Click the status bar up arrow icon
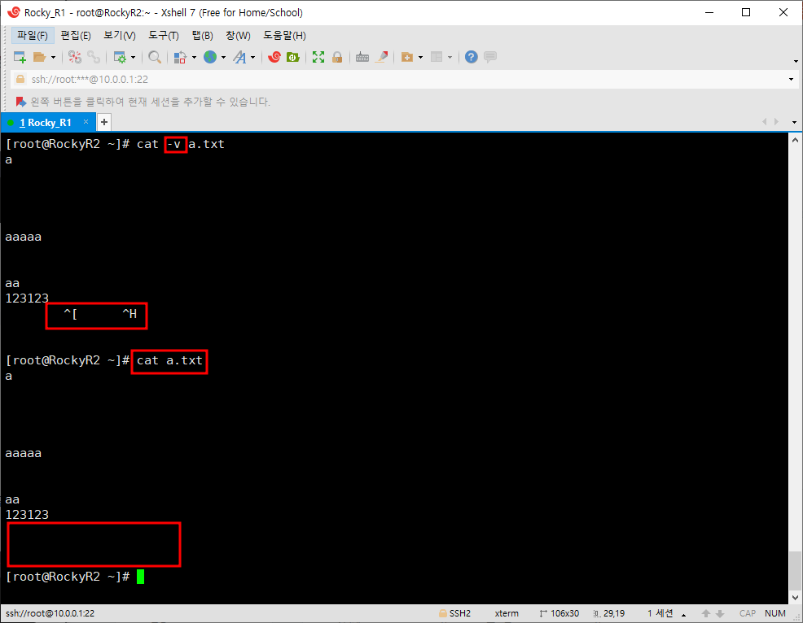Screen dimensions: 803x623 706,613
